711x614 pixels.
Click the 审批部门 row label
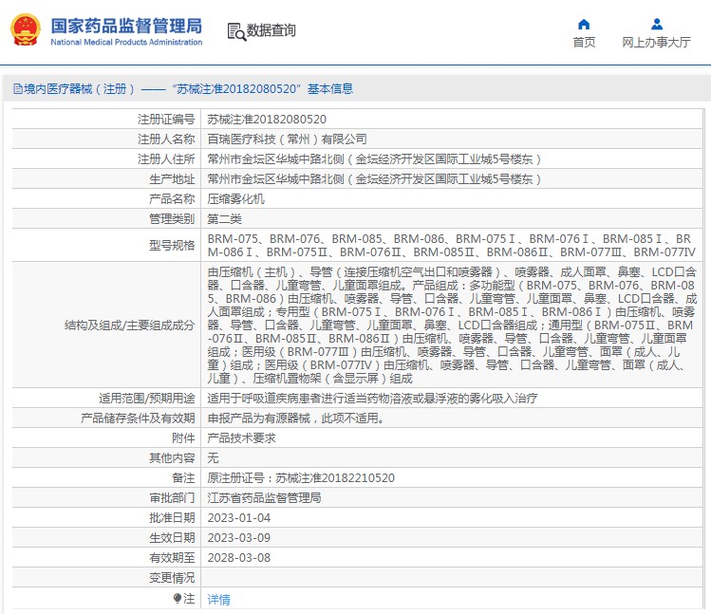point(172,498)
